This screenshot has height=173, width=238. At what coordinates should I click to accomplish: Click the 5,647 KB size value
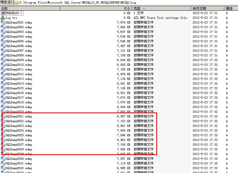tap(124, 32)
